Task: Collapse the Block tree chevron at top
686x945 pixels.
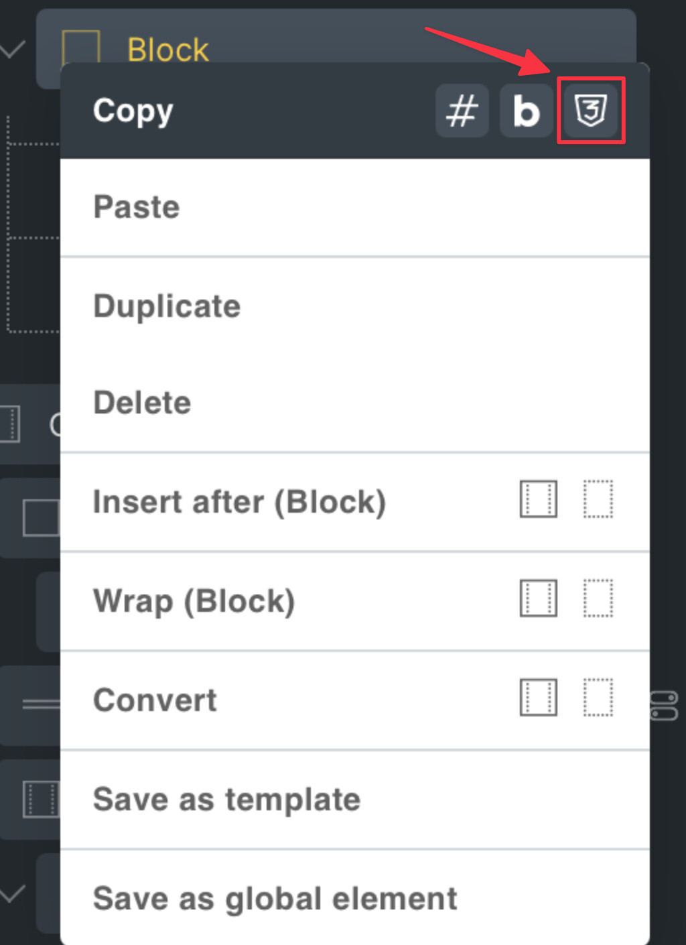Action: 12,49
